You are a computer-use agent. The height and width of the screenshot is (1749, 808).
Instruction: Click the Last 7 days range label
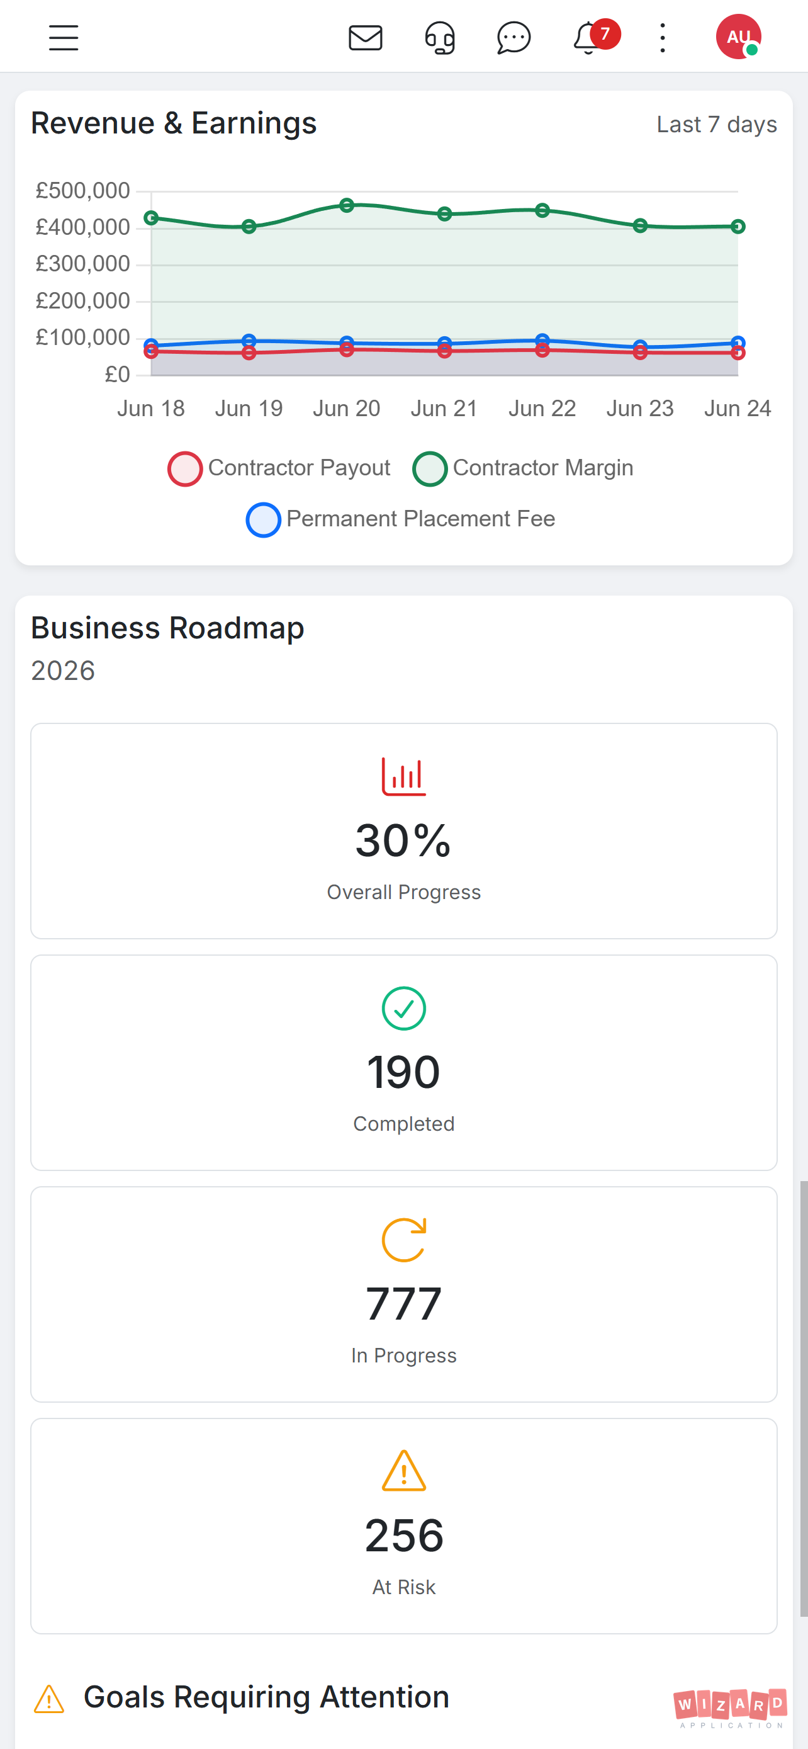coord(716,124)
